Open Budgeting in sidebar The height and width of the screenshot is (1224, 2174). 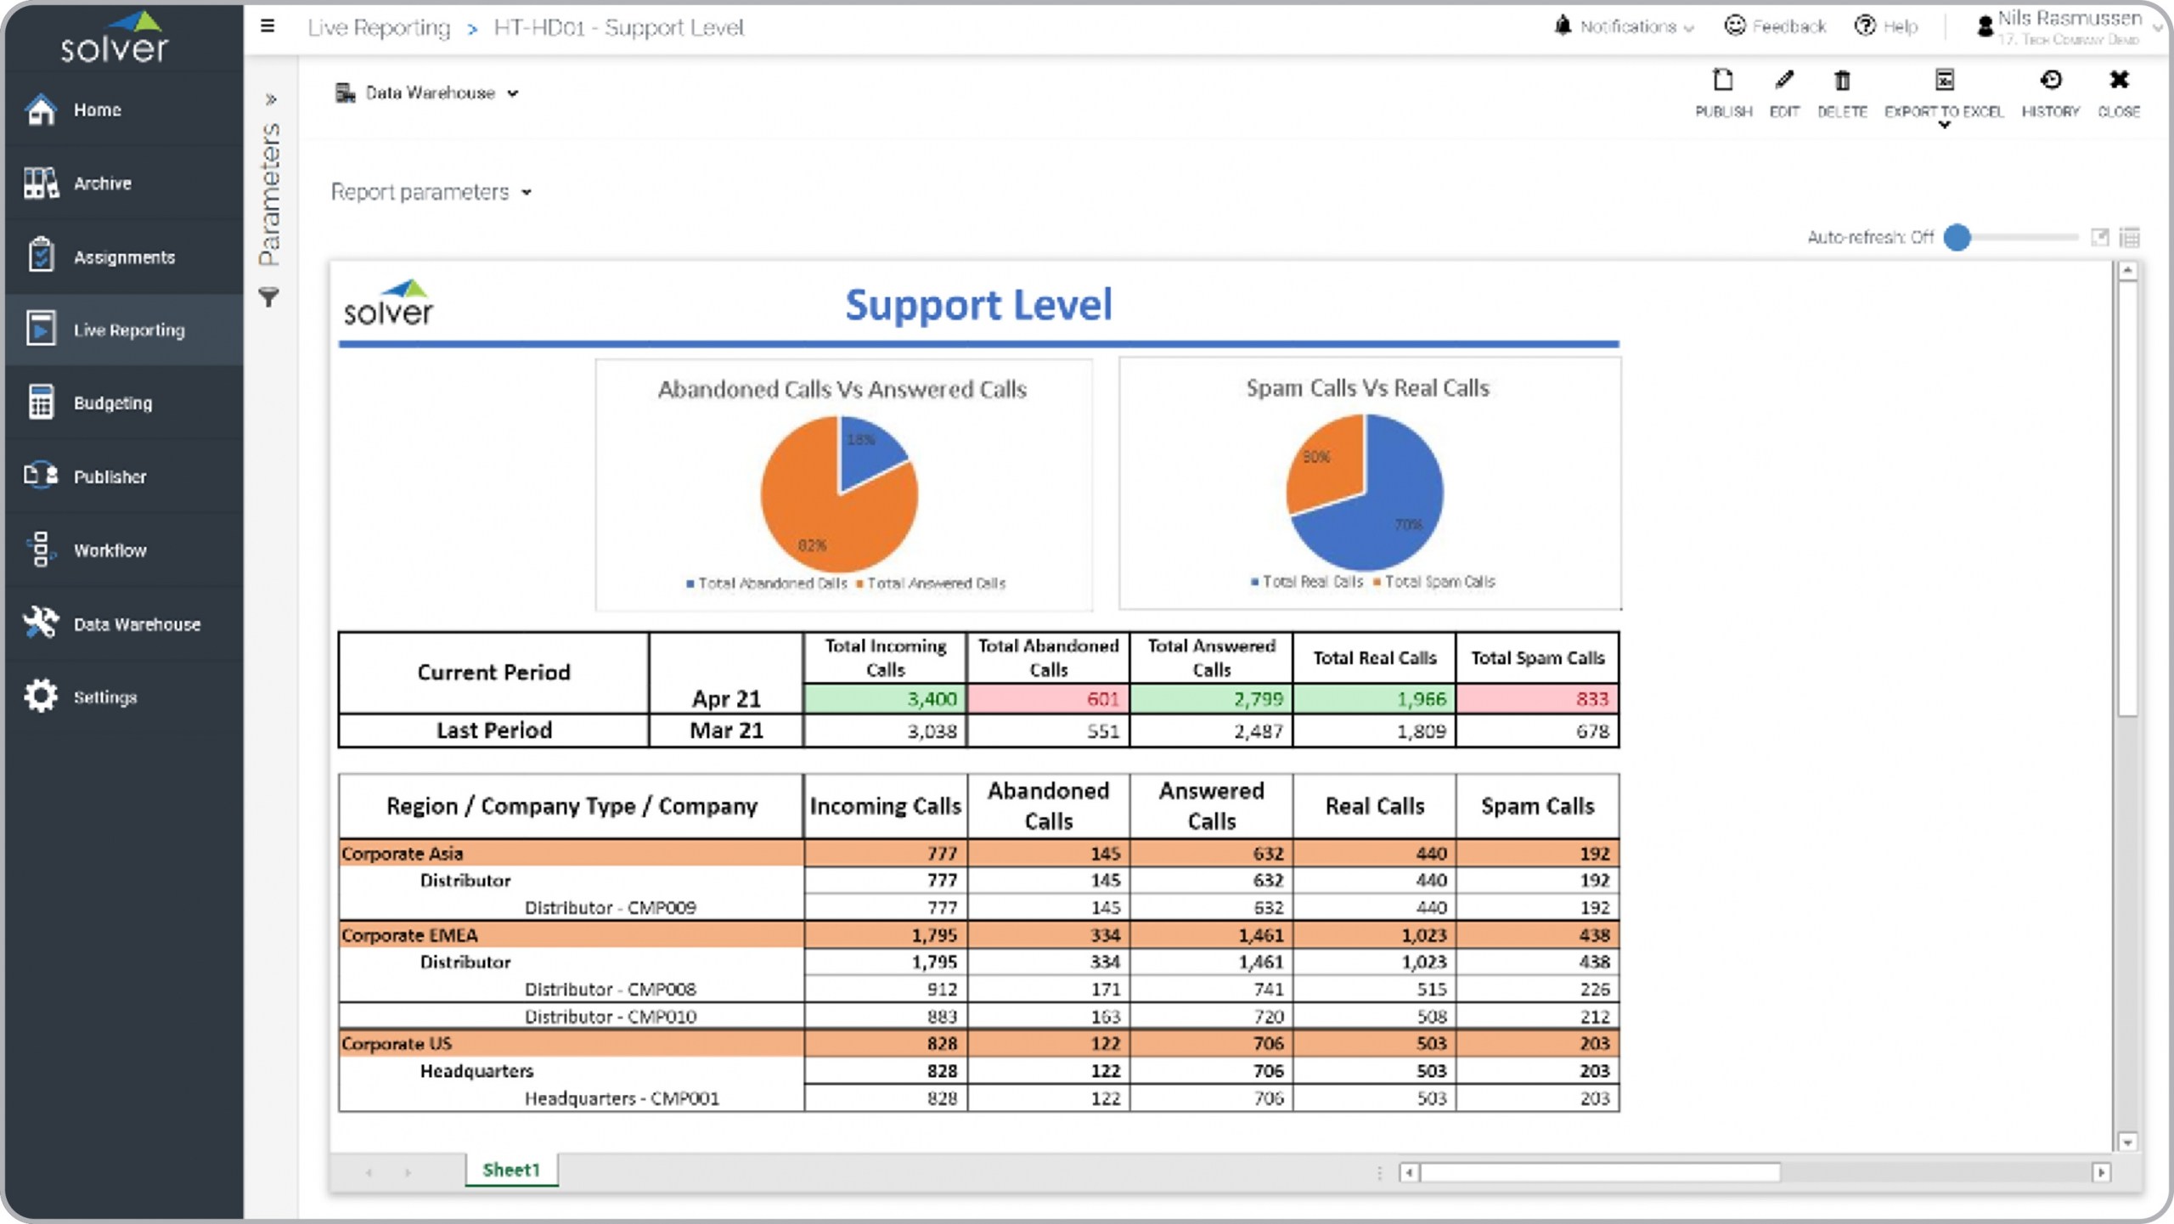[112, 403]
